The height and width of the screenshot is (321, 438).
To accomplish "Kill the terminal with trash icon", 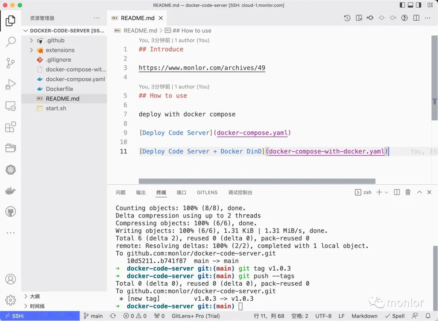I will (408, 192).
